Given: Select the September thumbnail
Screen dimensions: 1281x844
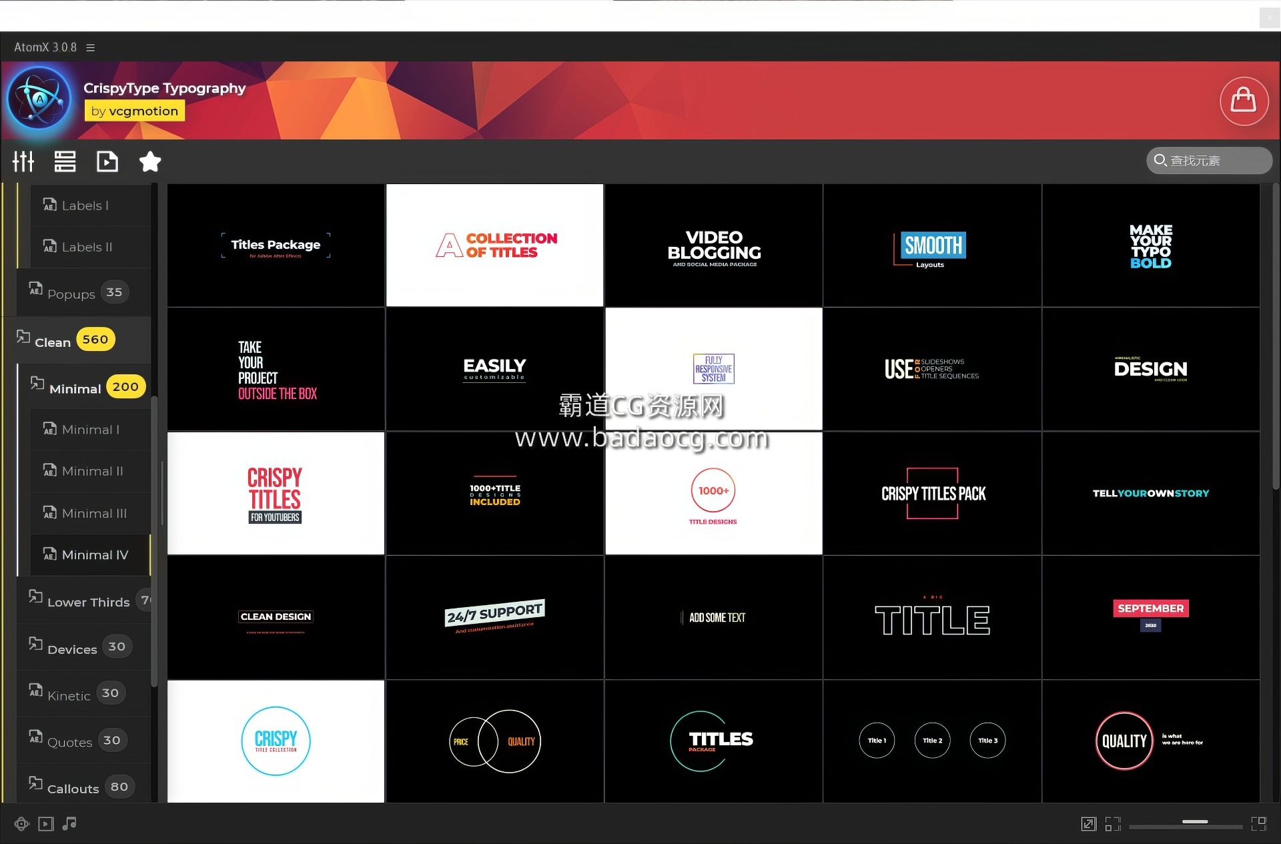Looking at the screenshot, I should (1151, 617).
